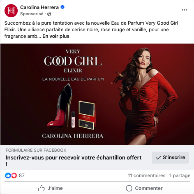This screenshot has height=194, width=194.
Task: Open the 11 commentaires link
Action: coord(146,176)
